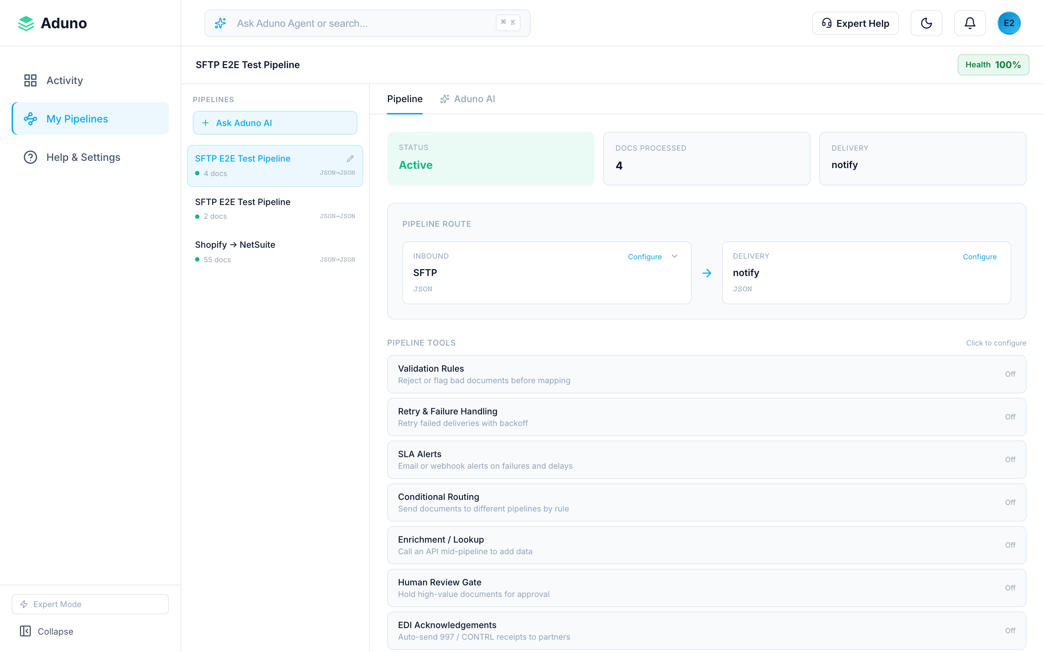The width and height of the screenshot is (1044, 652).
Task: Switch to the Aduno AI tab
Action: coord(468,99)
